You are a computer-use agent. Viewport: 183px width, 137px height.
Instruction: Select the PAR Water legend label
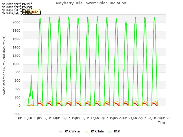[73, 131]
